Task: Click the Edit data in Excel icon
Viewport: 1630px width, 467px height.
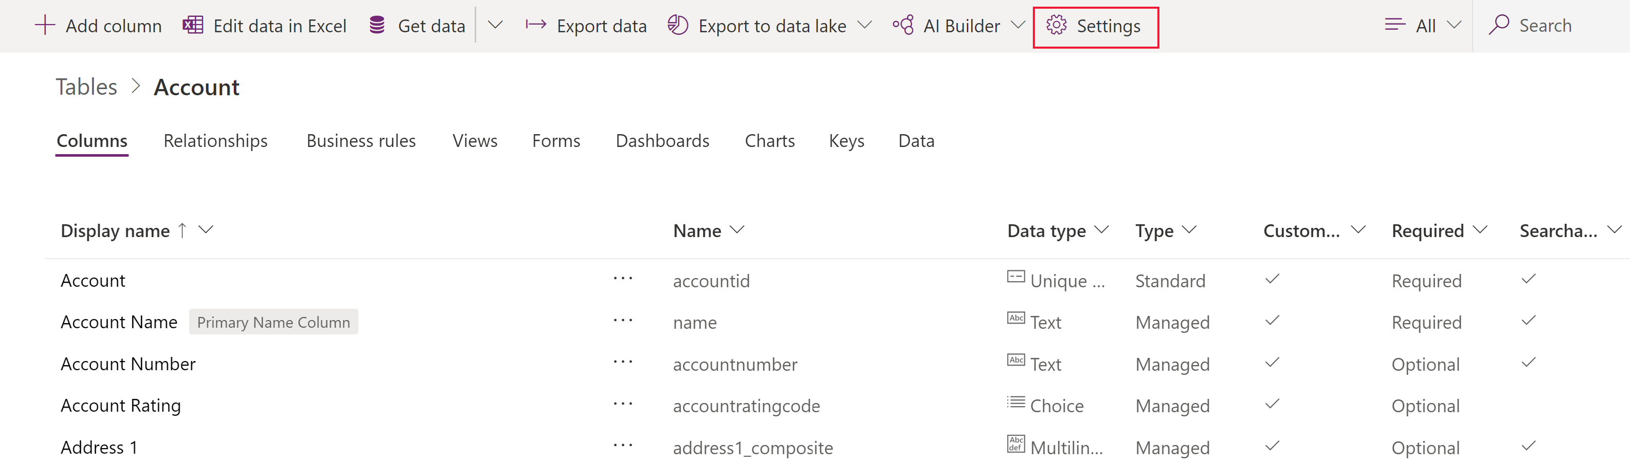Action: (x=193, y=25)
